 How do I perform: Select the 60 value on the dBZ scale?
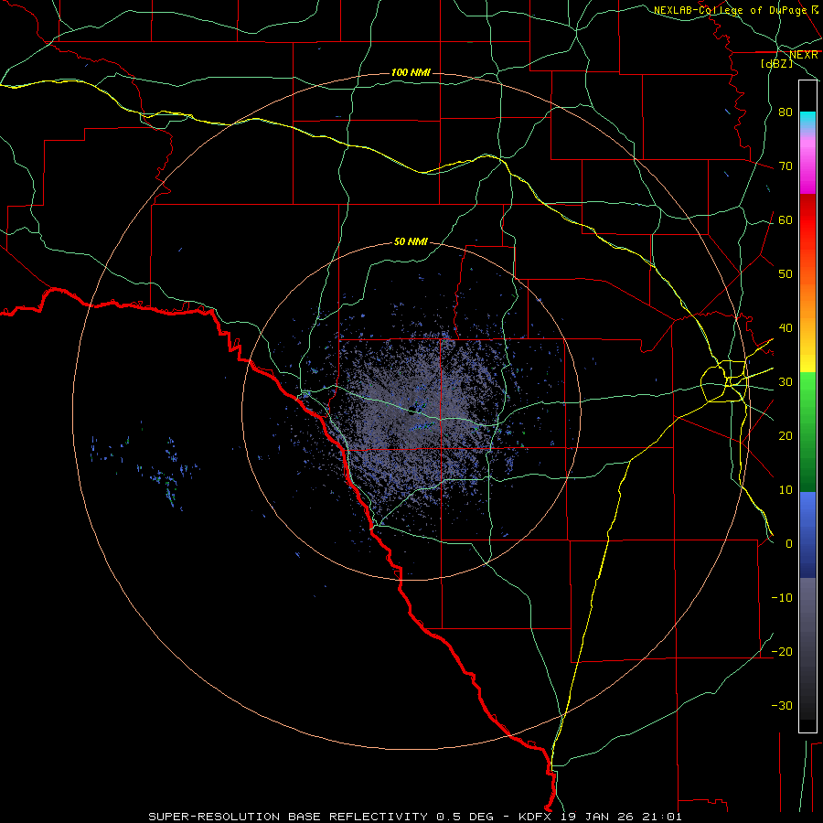click(786, 219)
